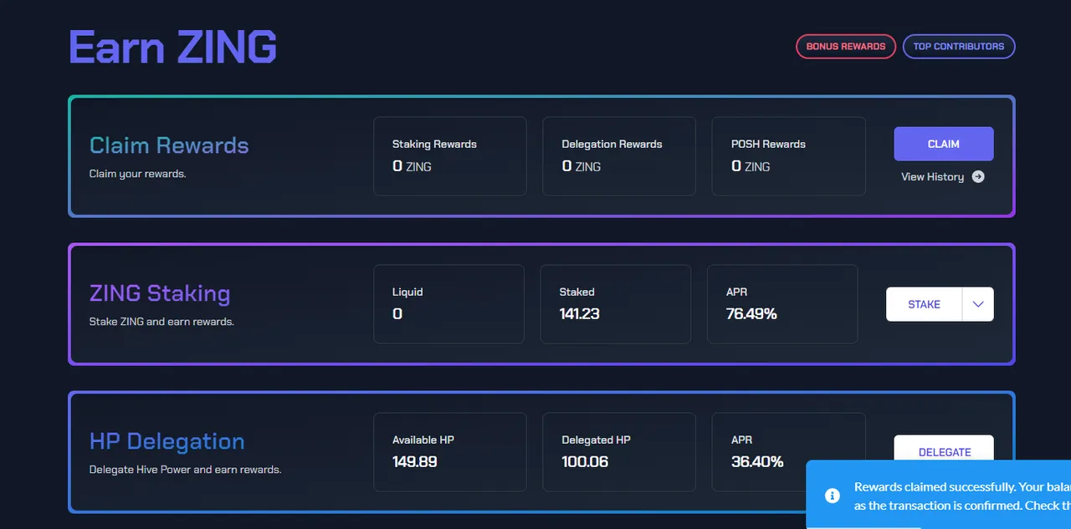
Task: Click the Liquid balance card
Action: (448, 304)
